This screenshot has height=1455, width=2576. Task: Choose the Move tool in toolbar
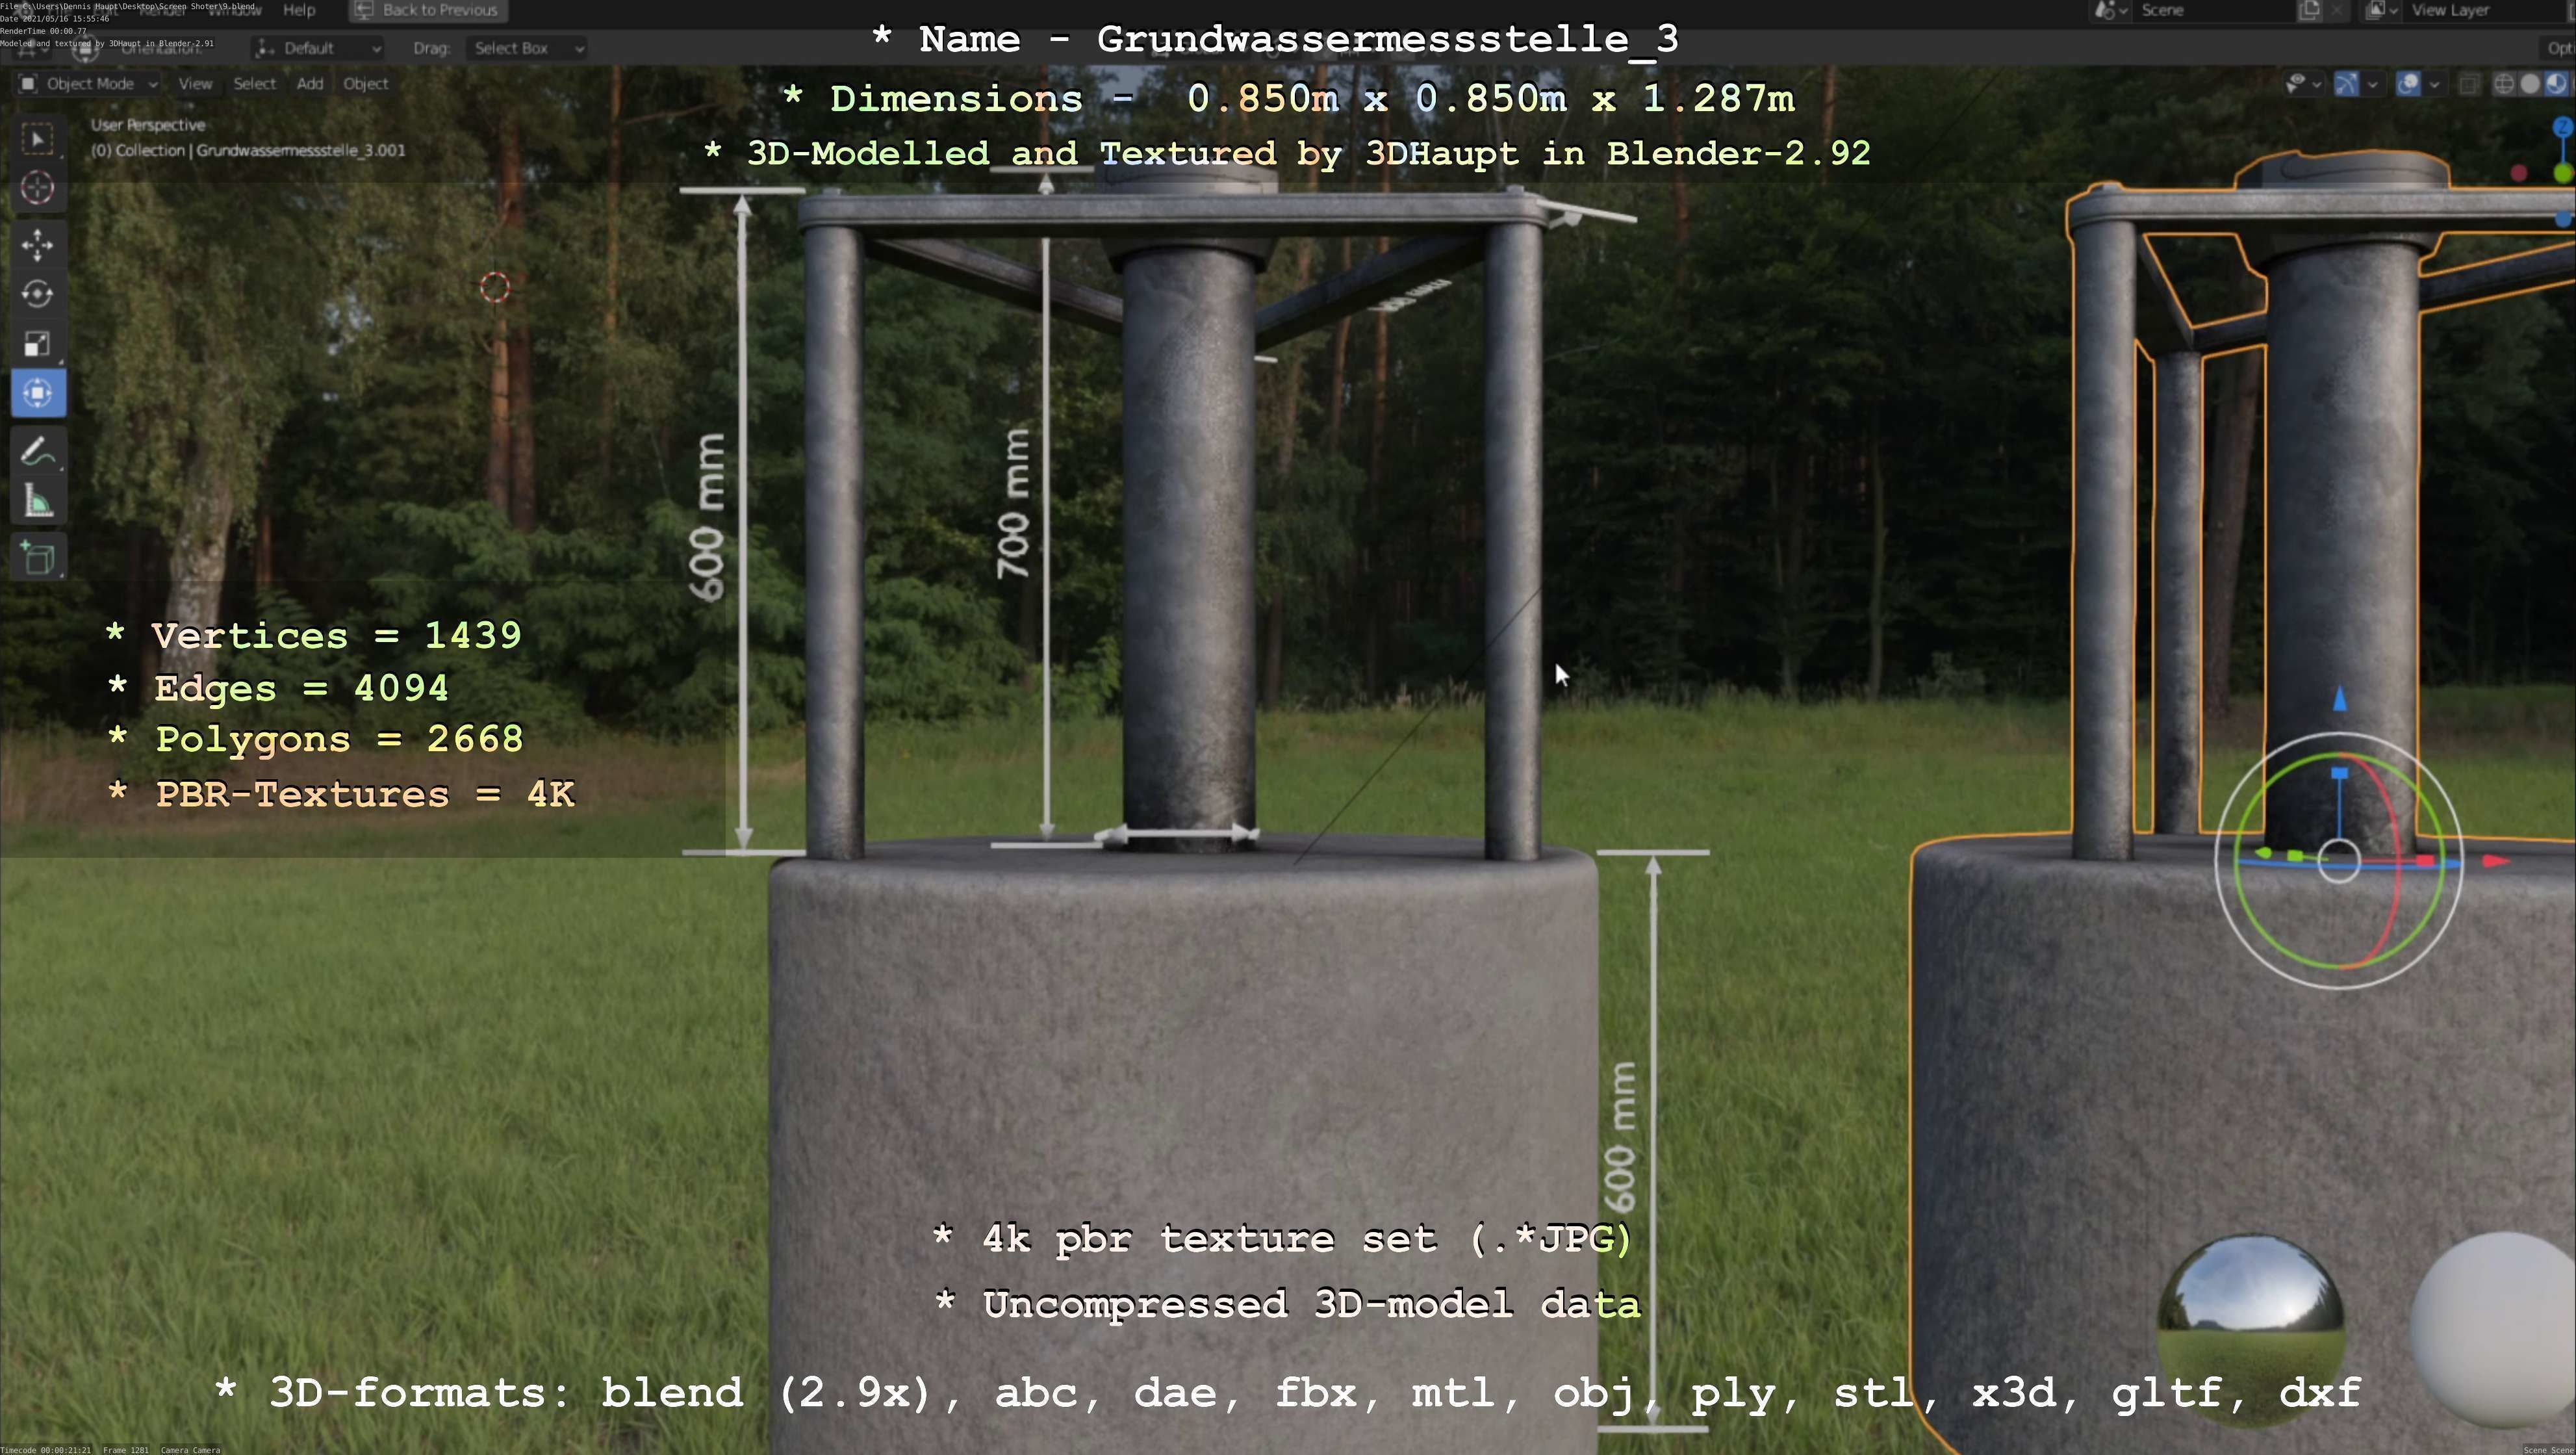tap(38, 245)
